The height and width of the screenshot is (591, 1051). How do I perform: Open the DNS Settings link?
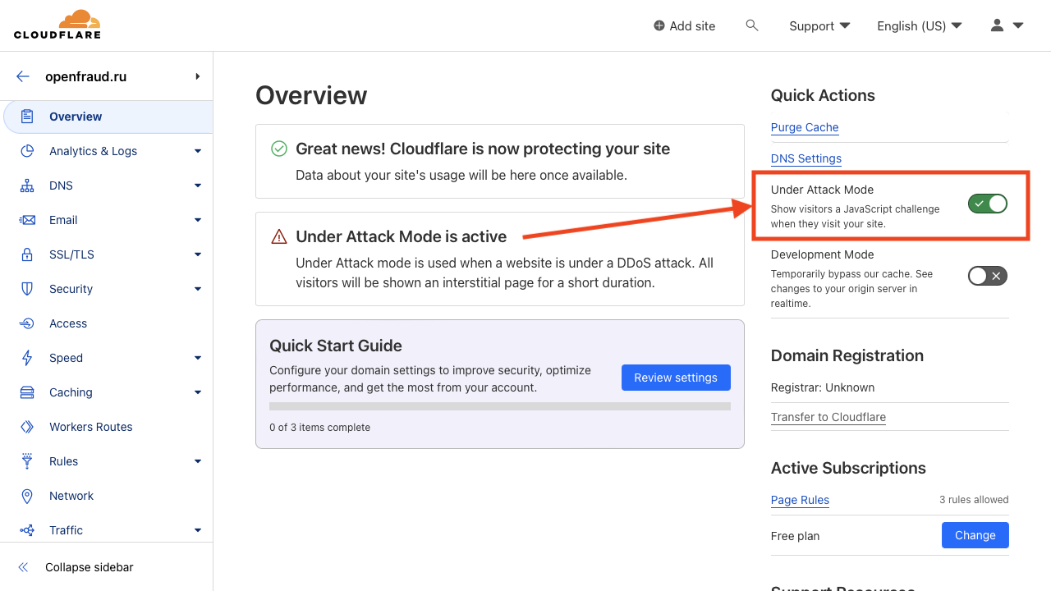point(806,158)
